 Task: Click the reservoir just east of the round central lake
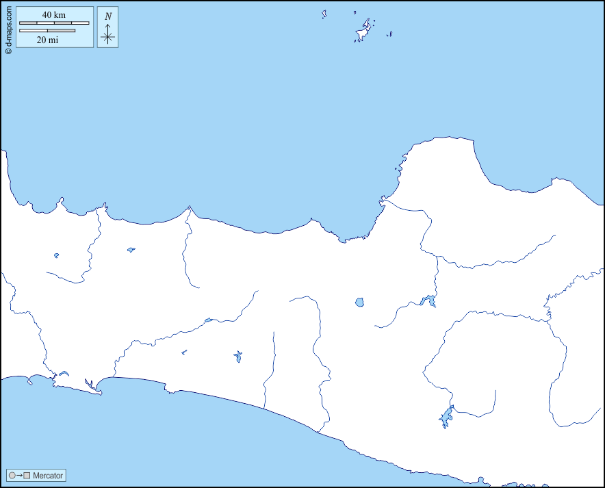click(x=428, y=300)
